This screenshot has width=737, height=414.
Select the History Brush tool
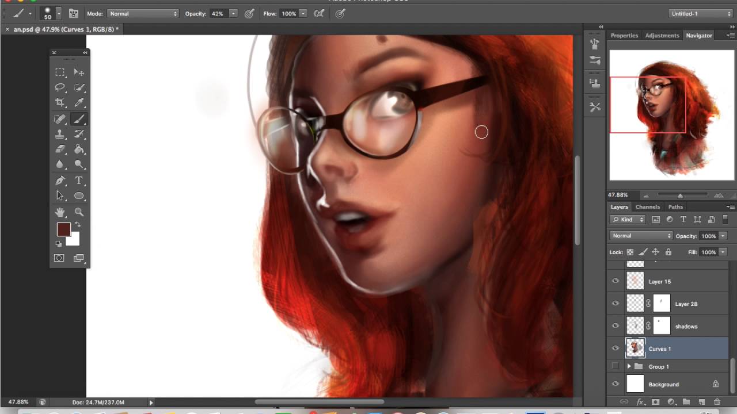pos(79,134)
